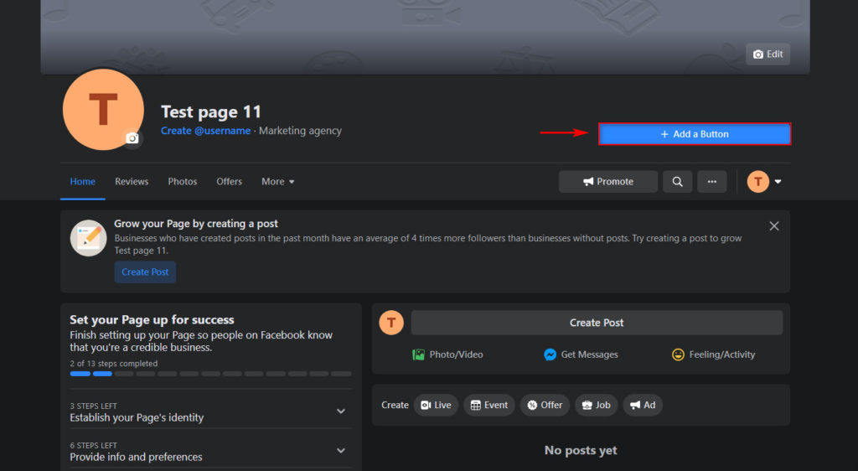The image size is (858, 471).
Task: Choose Feeling/Activity option
Action: point(713,355)
